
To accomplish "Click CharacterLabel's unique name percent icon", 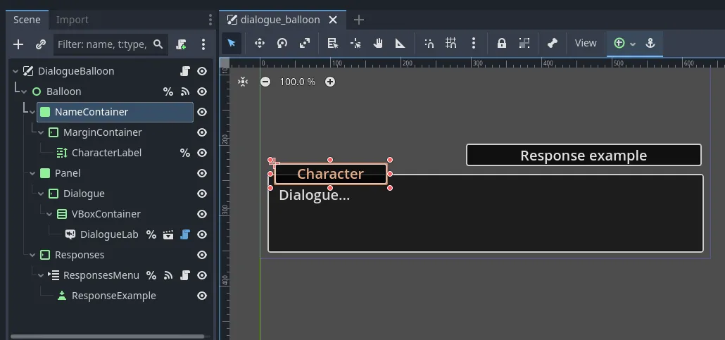I will (185, 153).
